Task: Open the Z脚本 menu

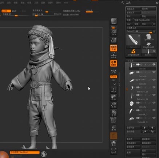Action: click(58, 3)
